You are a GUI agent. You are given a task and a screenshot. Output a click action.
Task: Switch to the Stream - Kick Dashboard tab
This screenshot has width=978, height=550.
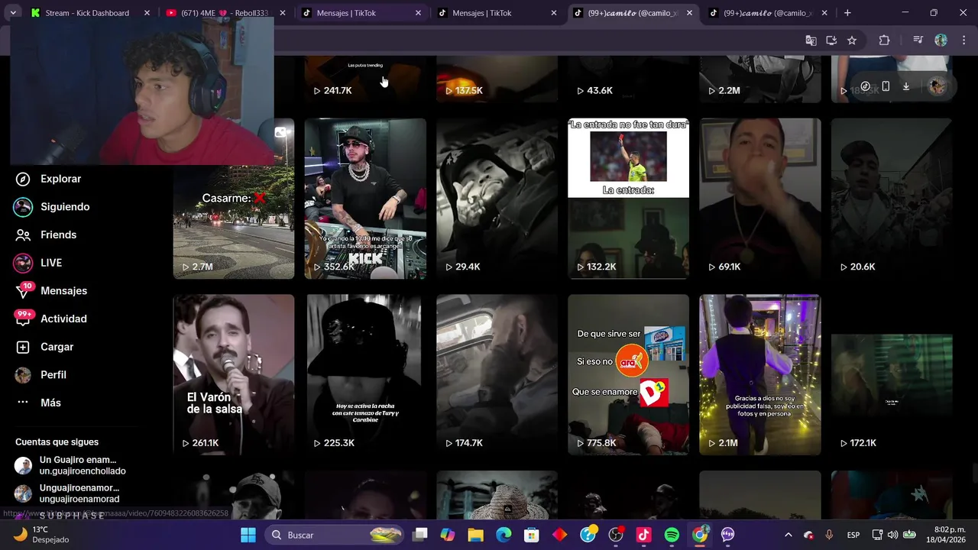[87, 13]
